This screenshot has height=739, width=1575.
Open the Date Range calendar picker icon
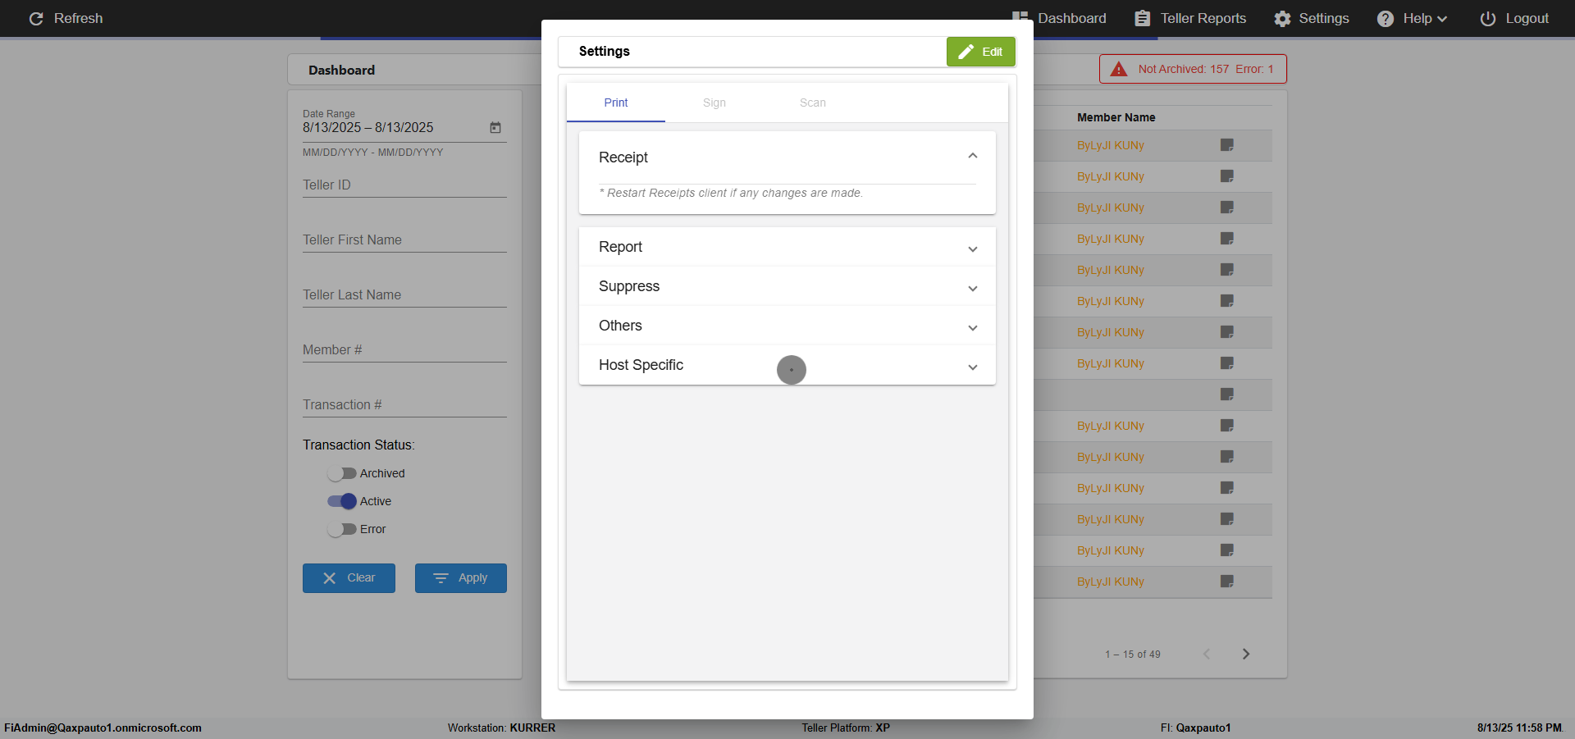[495, 127]
